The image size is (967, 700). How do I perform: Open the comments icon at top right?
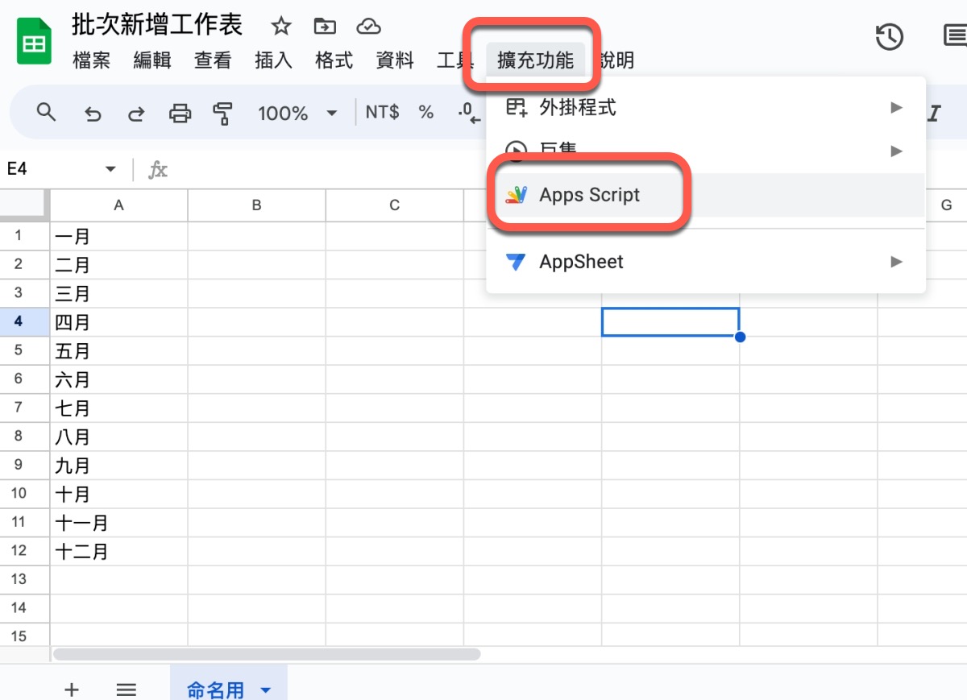pos(955,36)
